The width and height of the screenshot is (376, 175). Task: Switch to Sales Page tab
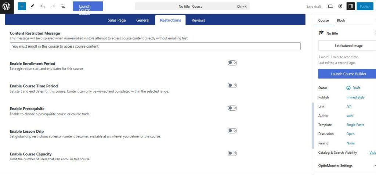point(116,20)
